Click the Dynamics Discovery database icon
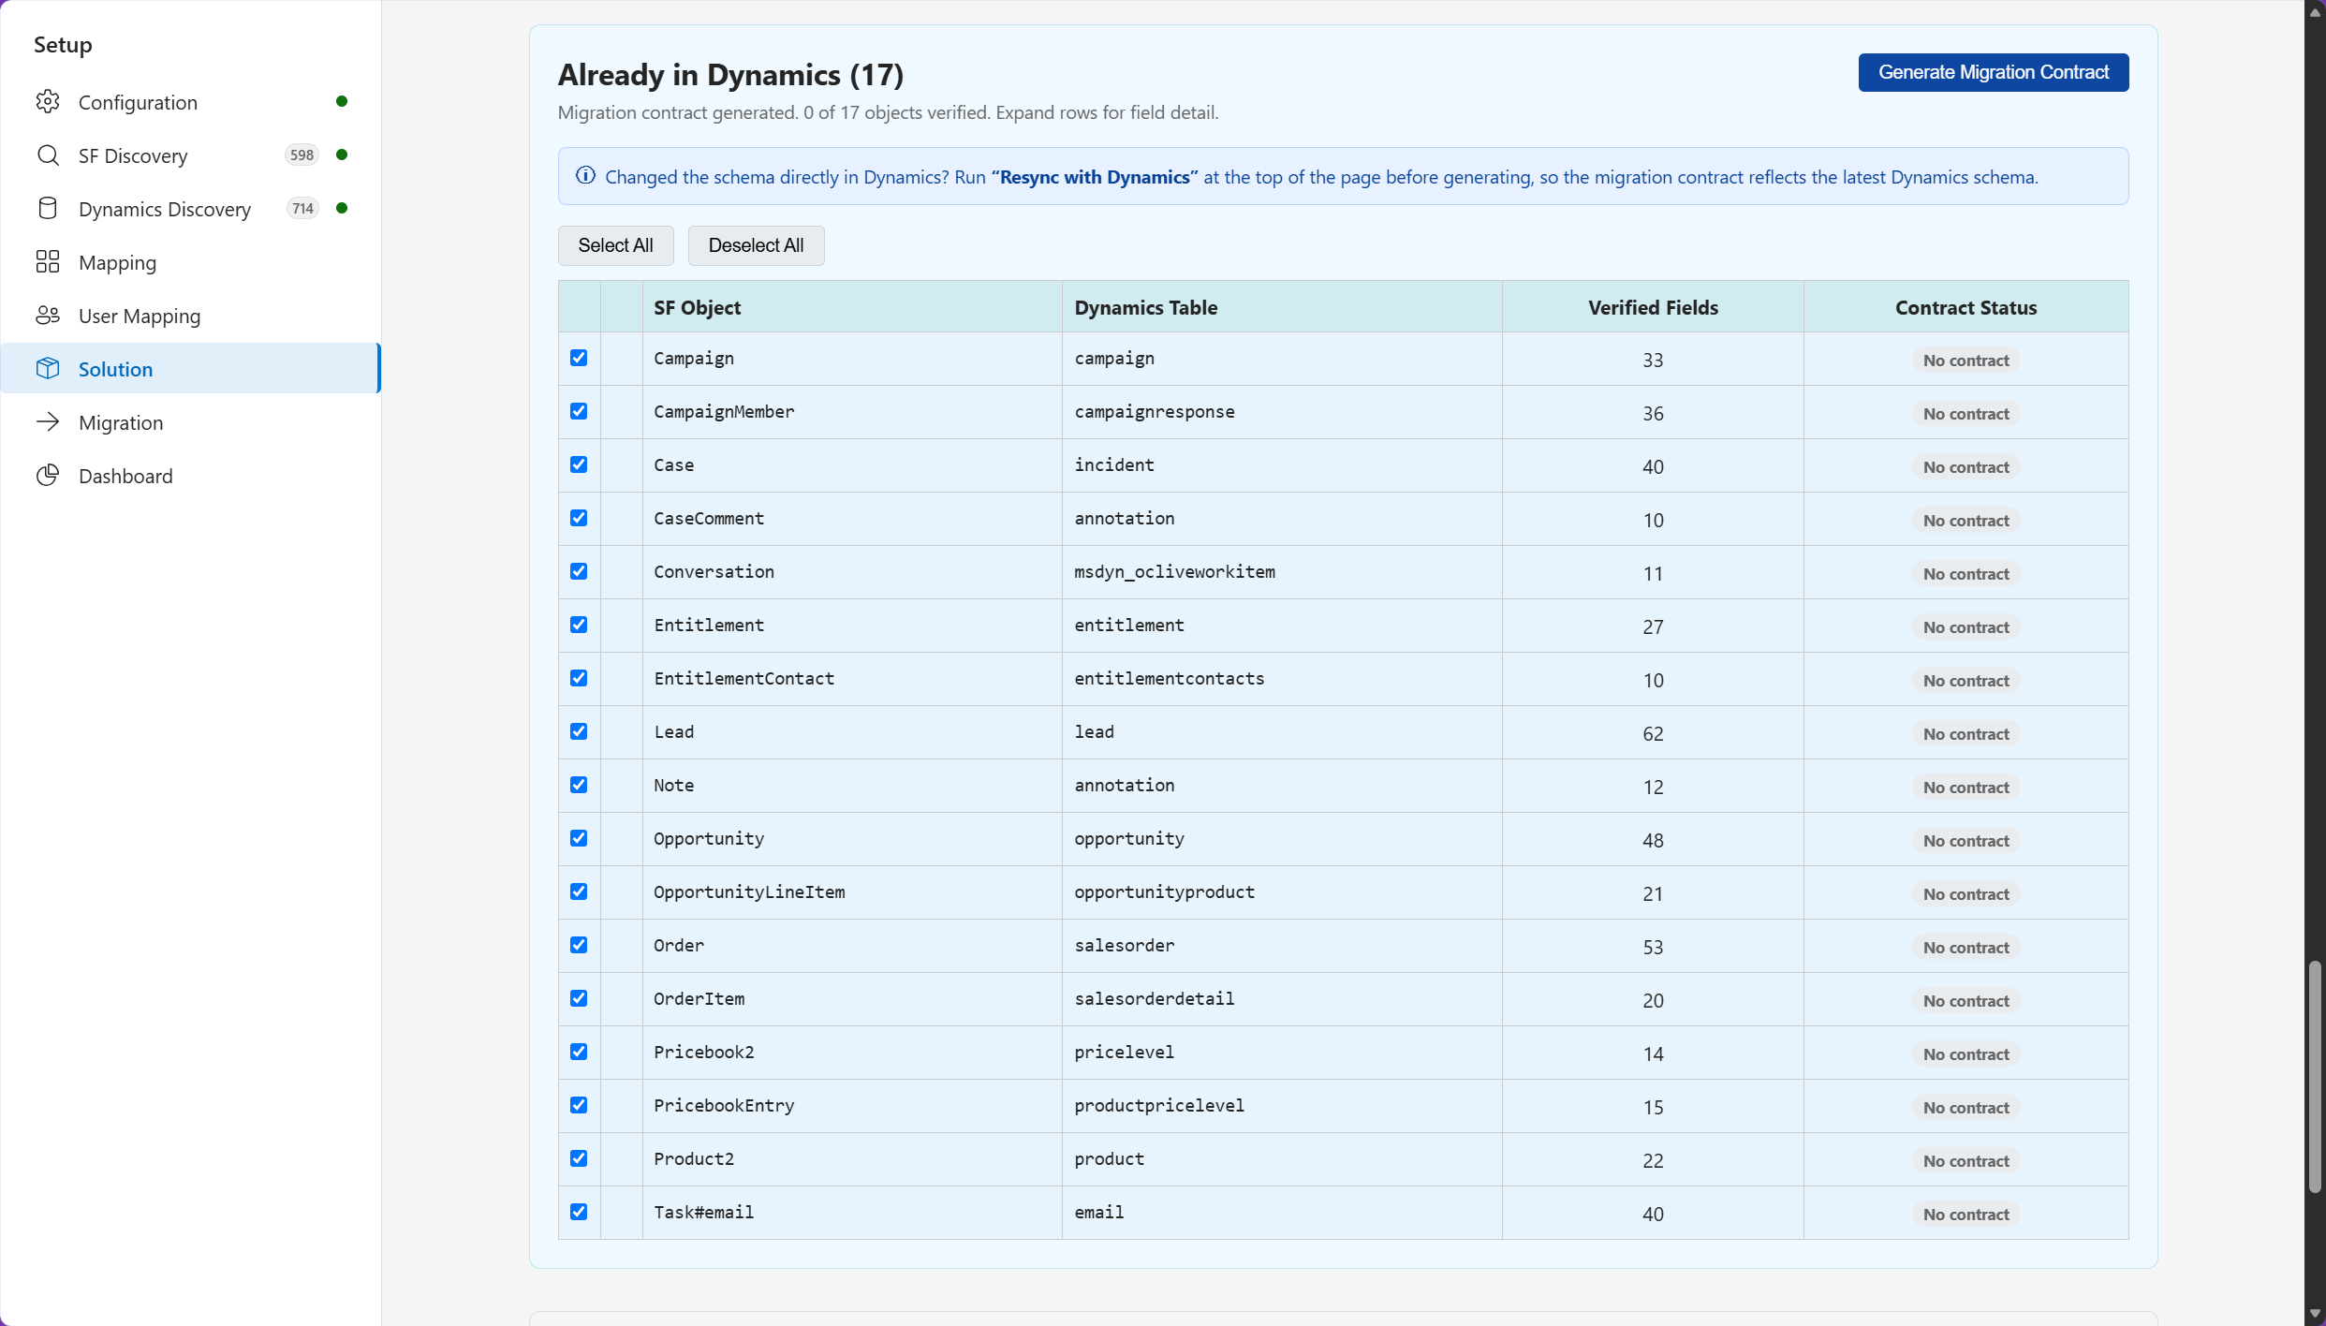2326x1326 pixels. click(48, 208)
